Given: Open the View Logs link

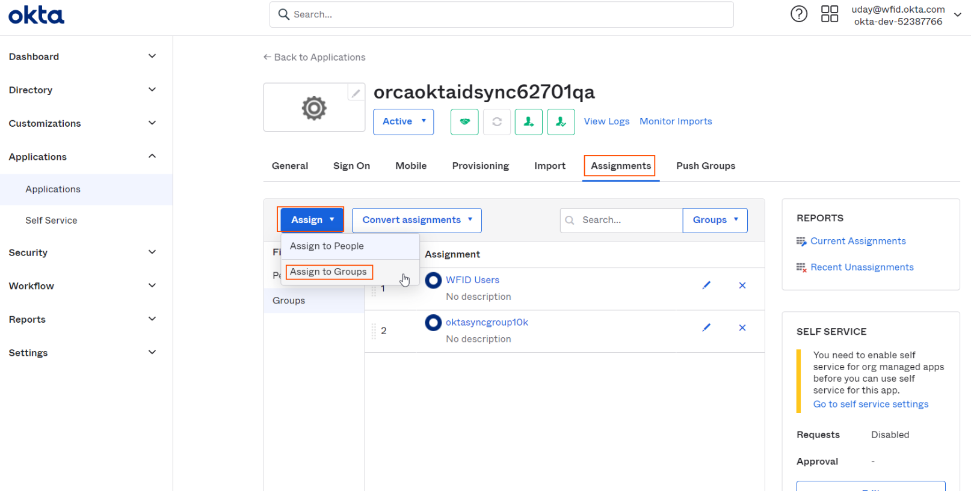Looking at the screenshot, I should 606,121.
